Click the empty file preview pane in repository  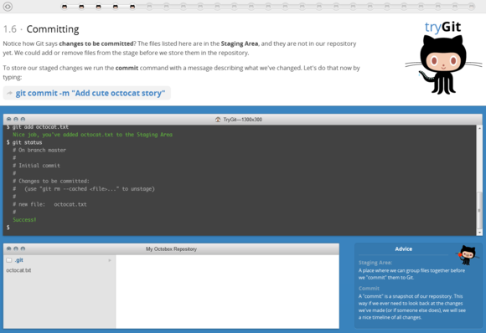[x=227, y=291]
